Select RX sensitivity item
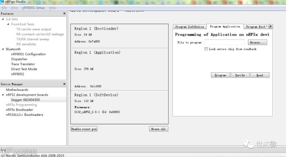The image size is (286, 157). [x=26, y=44]
